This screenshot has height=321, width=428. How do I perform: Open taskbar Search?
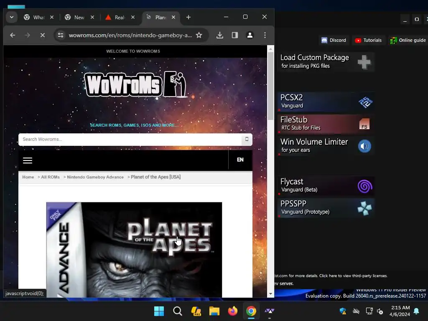(177, 311)
